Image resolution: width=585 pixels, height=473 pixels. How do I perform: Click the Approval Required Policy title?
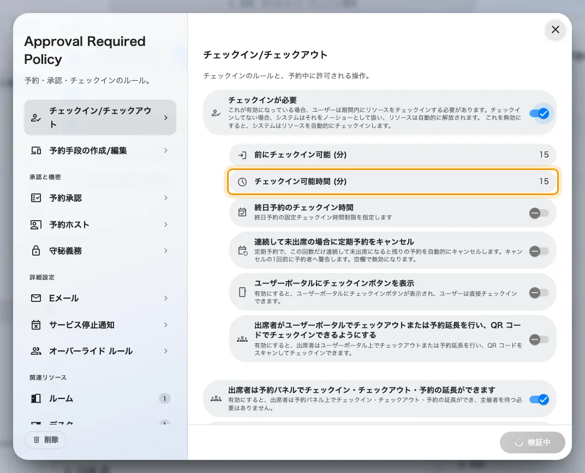[x=85, y=50]
